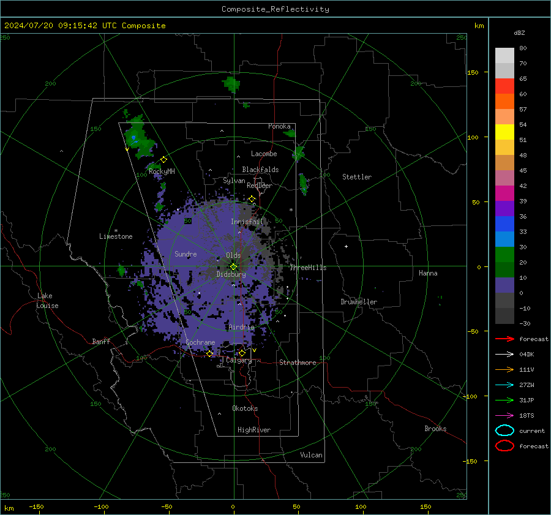Viewport: 551px width, 515px height.
Task: Click the RedDeer city label
Action: (260, 186)
